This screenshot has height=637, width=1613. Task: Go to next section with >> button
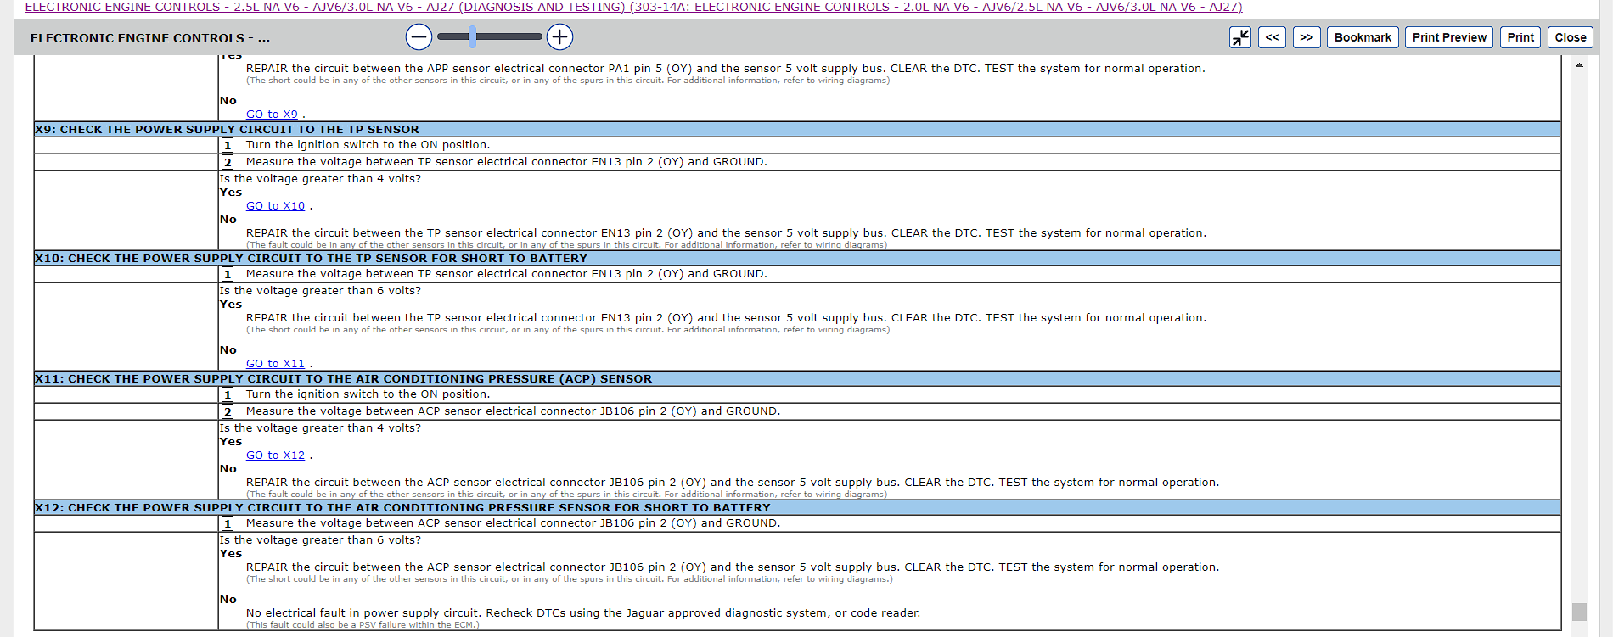(x=1307, y=37)
